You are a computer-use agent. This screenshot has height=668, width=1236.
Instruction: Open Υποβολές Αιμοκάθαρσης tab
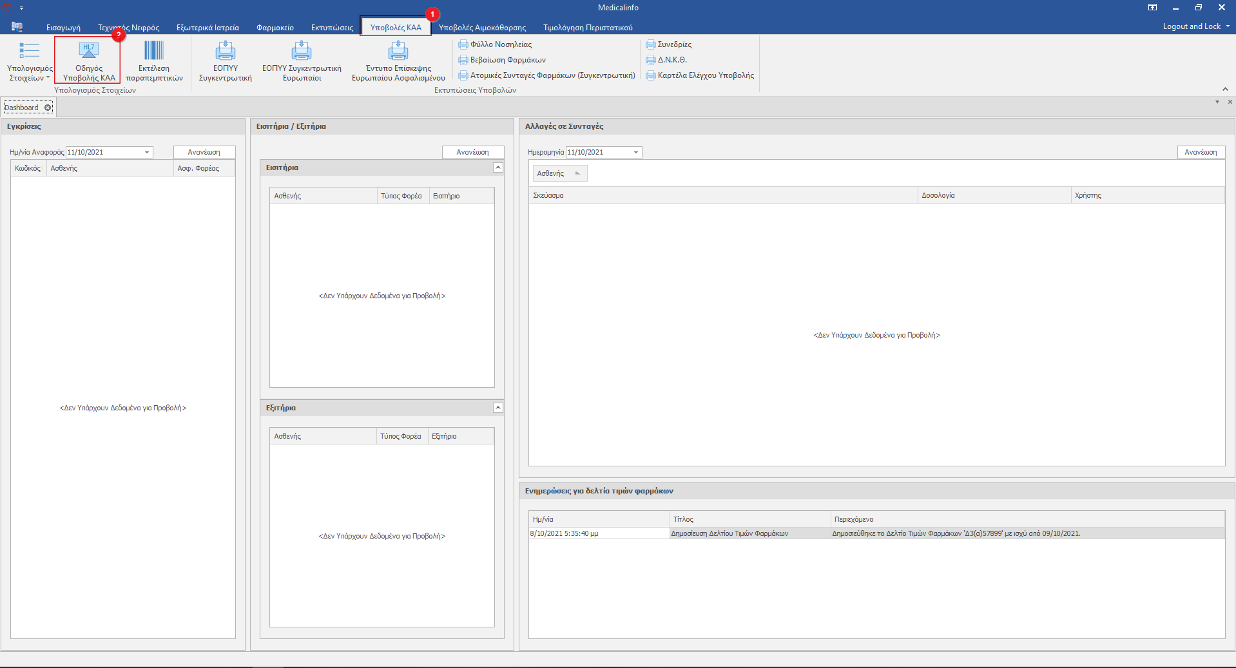pyautogui.click(x=482, y=28)
